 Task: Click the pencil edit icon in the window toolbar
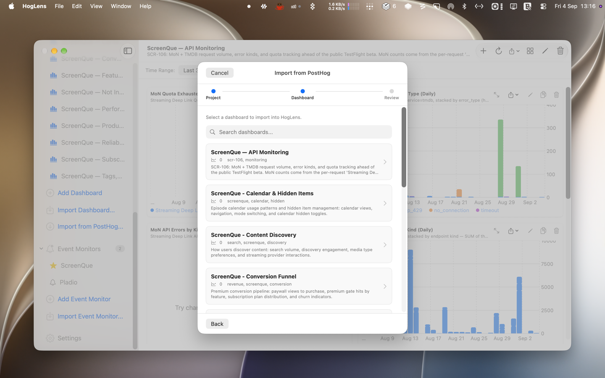pyautogui.click(x=545, y=51)
